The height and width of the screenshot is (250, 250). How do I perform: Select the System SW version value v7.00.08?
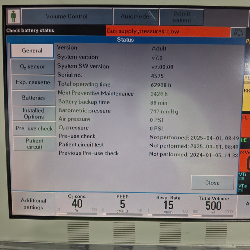click(162, 67)
